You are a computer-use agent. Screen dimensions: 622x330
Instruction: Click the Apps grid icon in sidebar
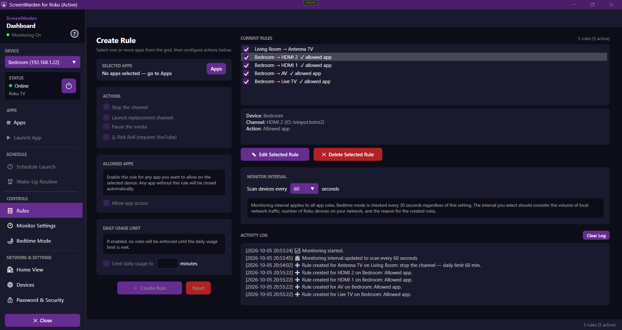pos(9,123)
